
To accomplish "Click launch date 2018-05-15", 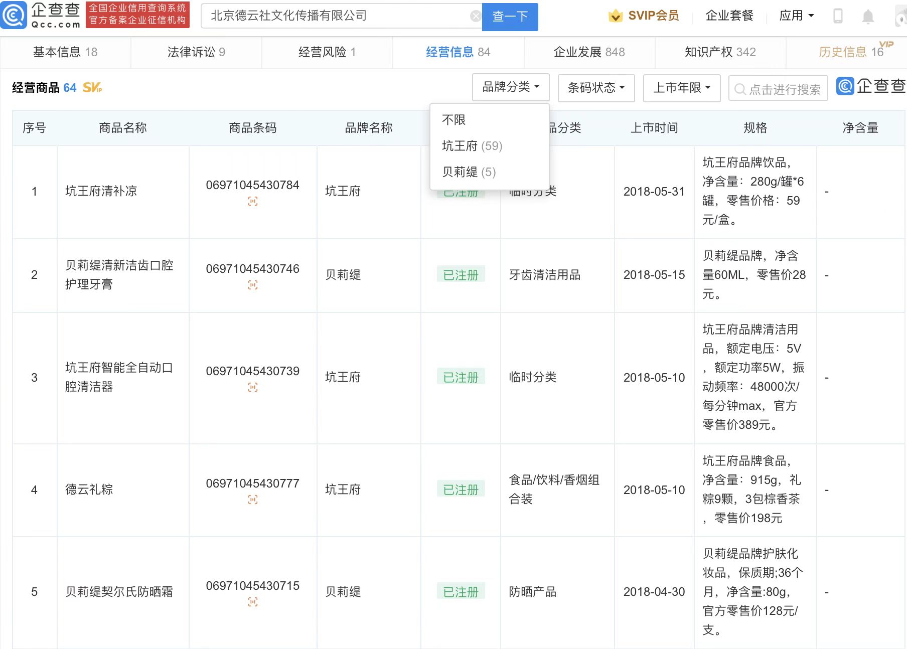I will (654, 275).
